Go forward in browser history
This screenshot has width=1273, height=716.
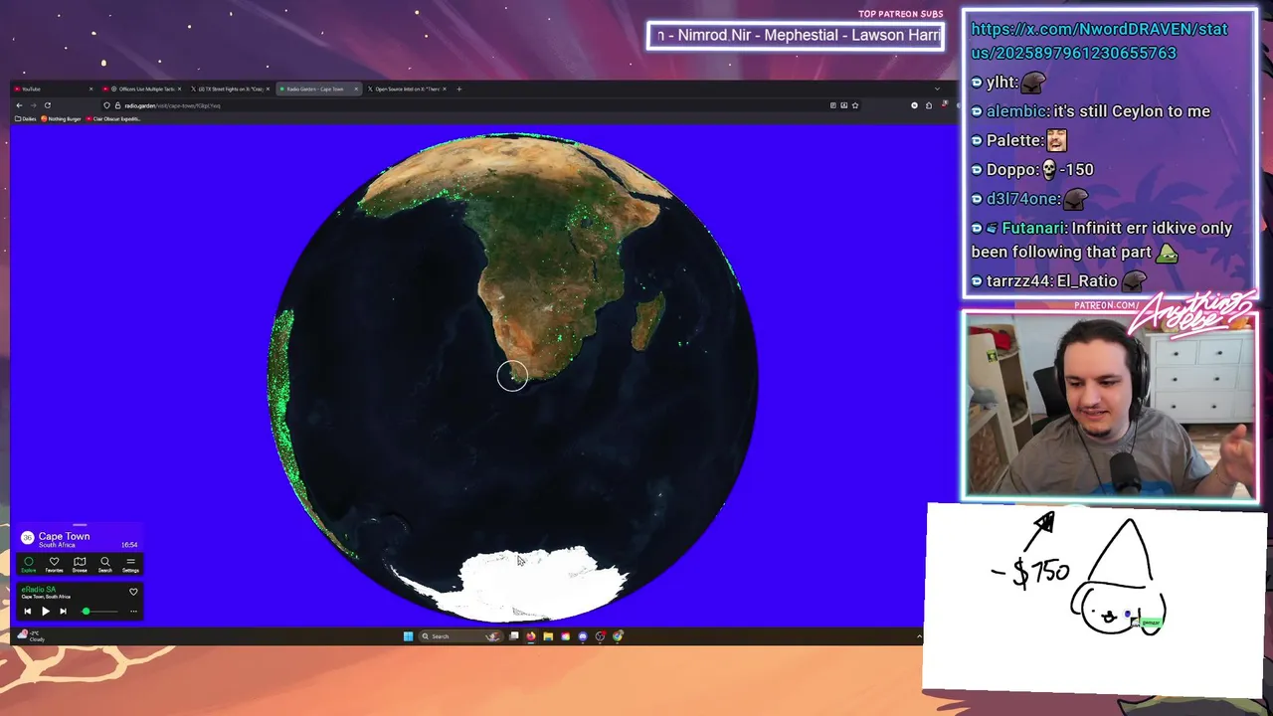(x=34, y=105)
